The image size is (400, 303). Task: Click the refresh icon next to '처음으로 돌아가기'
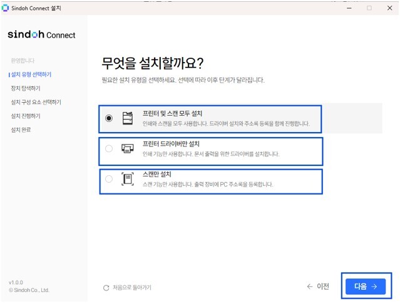point(106,288)
